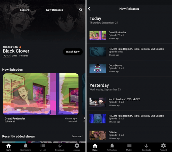Switch to the New Releases tab

(x=54, y=10)
